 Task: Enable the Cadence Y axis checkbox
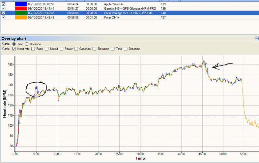76,49
